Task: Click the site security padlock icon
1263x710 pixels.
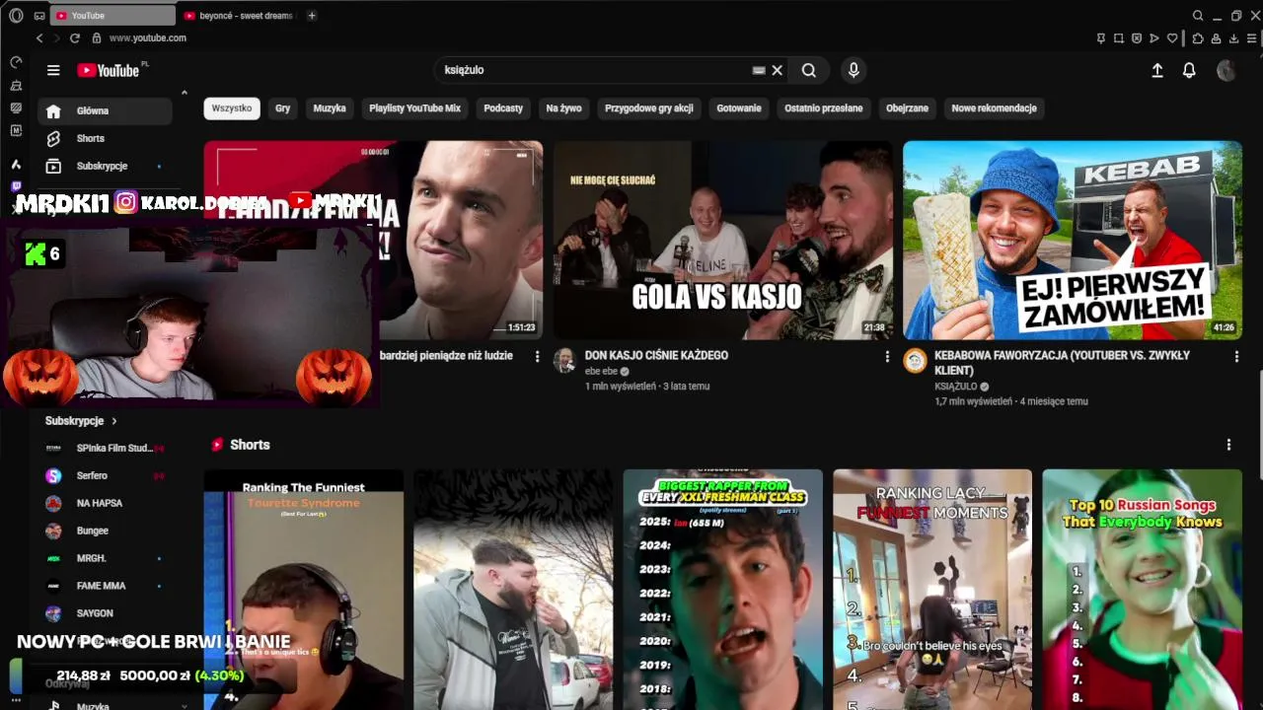Action: [x=97, y=37]
